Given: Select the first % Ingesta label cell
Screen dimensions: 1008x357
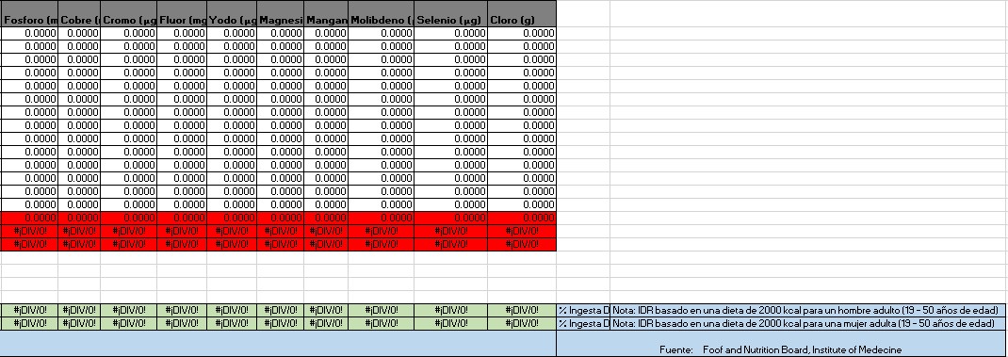Looking at the screenshot, I should click(x=583, y=310).
